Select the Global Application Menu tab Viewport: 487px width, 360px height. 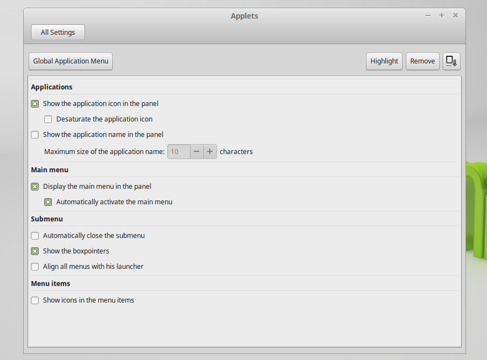(x=70, y=61)
